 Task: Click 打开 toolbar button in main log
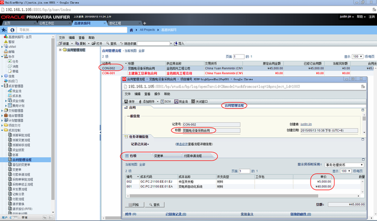(x=97, y=43)
